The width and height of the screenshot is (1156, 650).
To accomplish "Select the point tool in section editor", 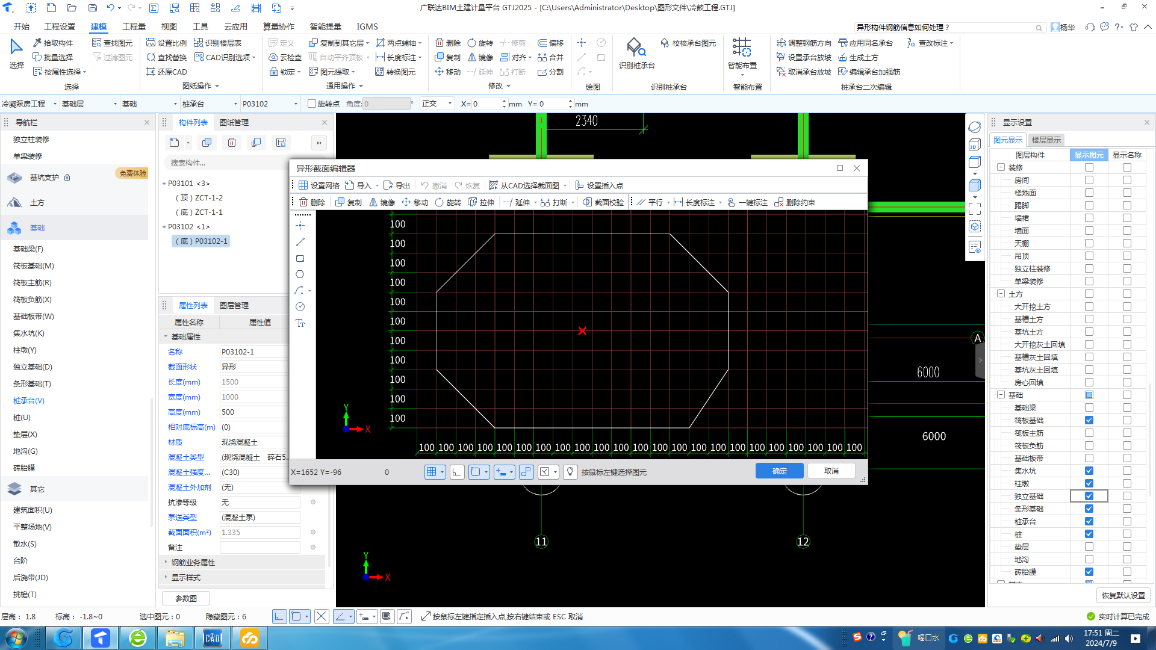I will (x=300, y=225).
